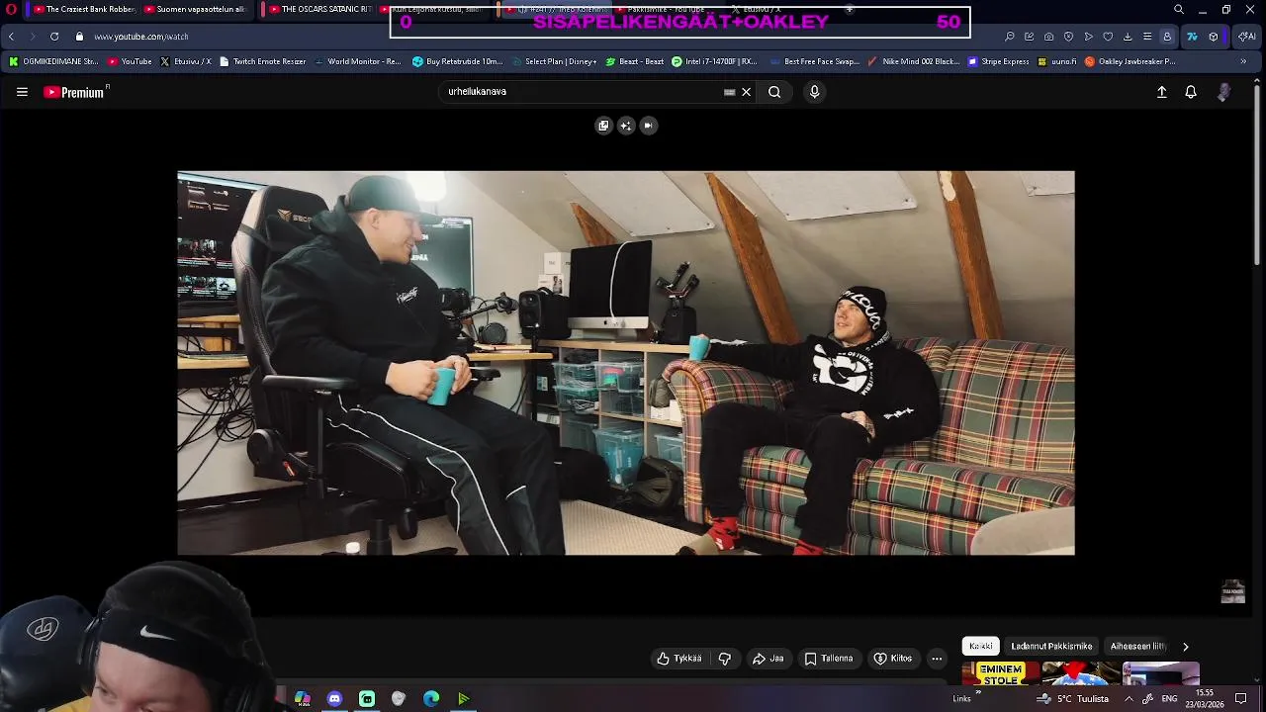Dislike the video with thumbs-down
The height and width of the screenshot is (712, 1266).
click(725, 659)
